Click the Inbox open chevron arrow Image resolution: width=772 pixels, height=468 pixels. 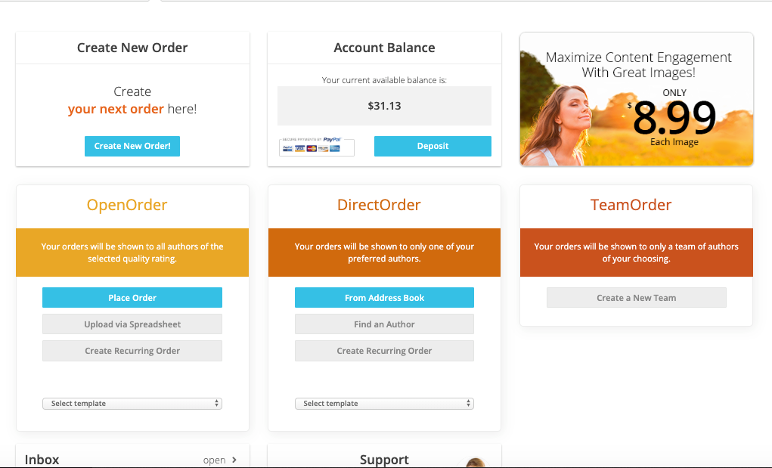[x=234, y=460]
